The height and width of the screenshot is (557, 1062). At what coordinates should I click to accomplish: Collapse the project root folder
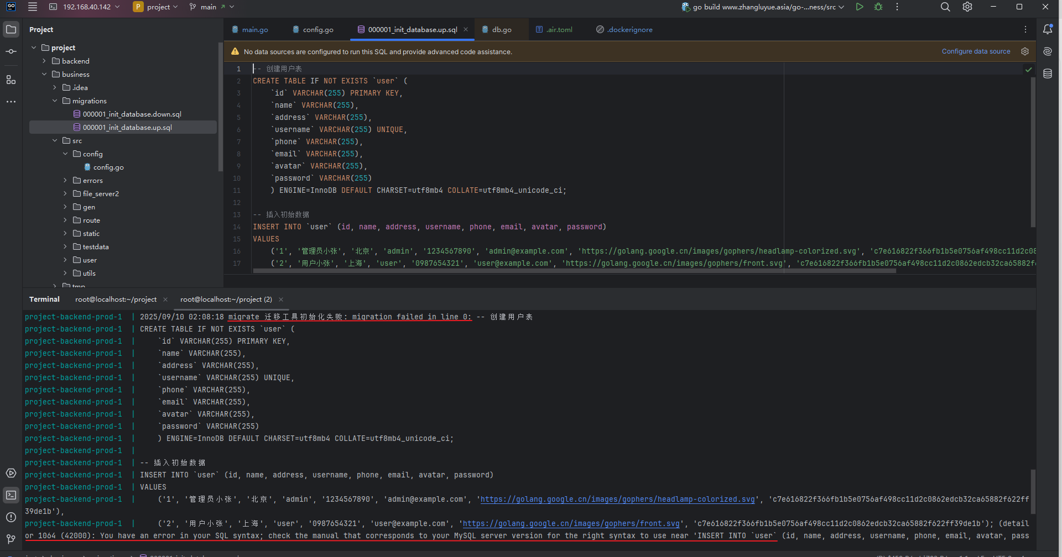[34, 48]
